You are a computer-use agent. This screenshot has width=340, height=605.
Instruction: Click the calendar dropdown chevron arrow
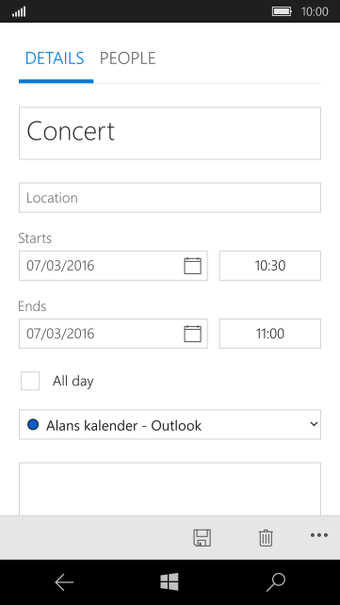[x=314, y=424]
